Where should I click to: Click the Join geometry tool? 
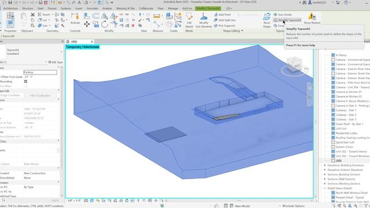pos(43,25)
